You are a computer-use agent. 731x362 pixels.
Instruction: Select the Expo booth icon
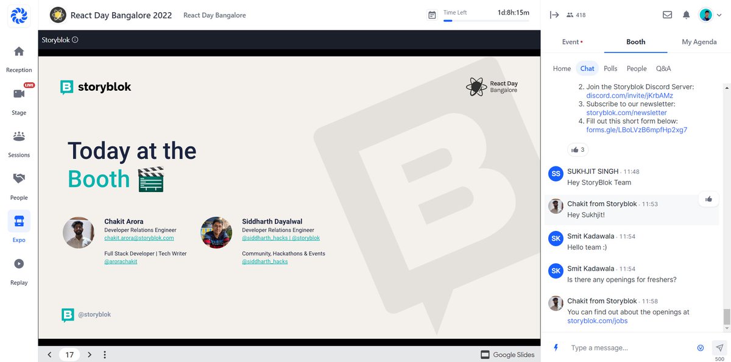pyautogui.click(x=19, y=221)
